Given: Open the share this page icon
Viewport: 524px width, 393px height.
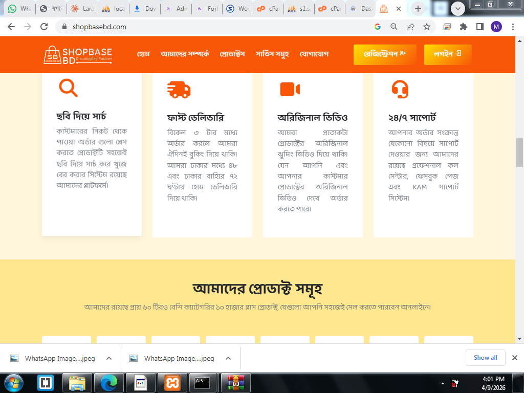Looking at the screenshot, I should pyautogui.click(x=410, y=27).
